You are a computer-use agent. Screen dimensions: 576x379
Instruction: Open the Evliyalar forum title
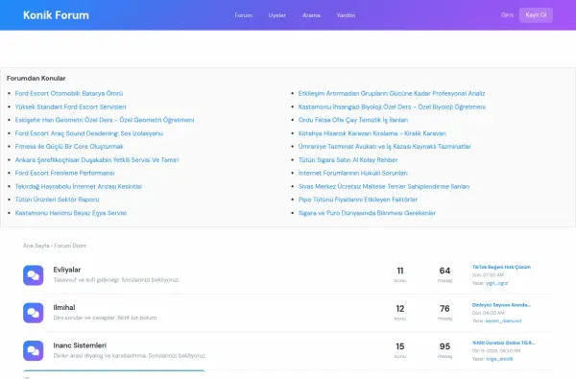(67, 270)
